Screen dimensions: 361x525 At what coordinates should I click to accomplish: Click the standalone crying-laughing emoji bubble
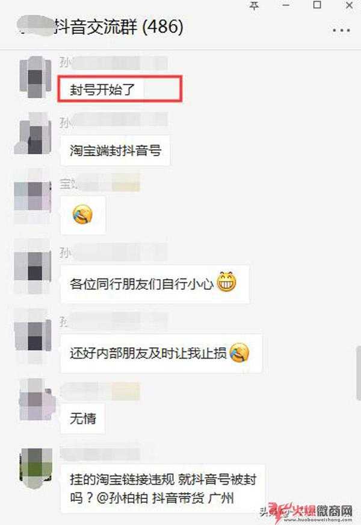coord(83,215)
